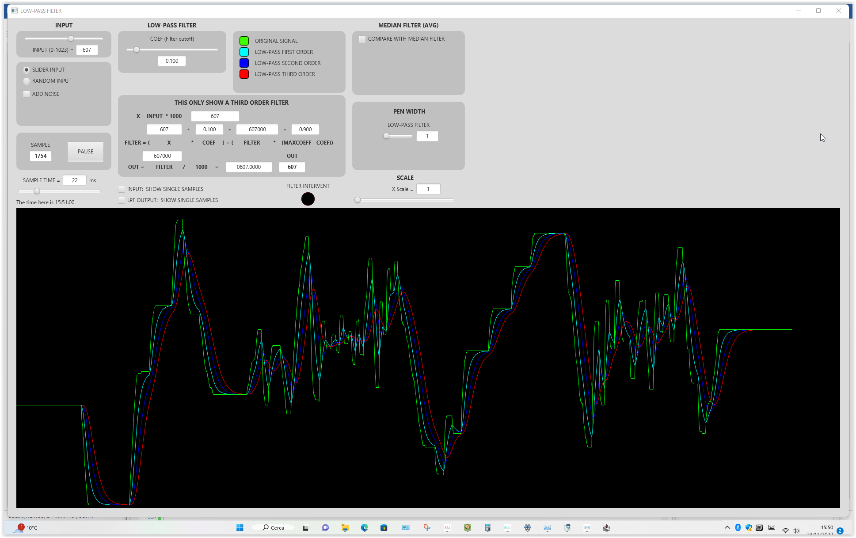The width and height of the screenshot is (856, 538).
Task: Open the Windows Start menu
Action: (240, 527)
